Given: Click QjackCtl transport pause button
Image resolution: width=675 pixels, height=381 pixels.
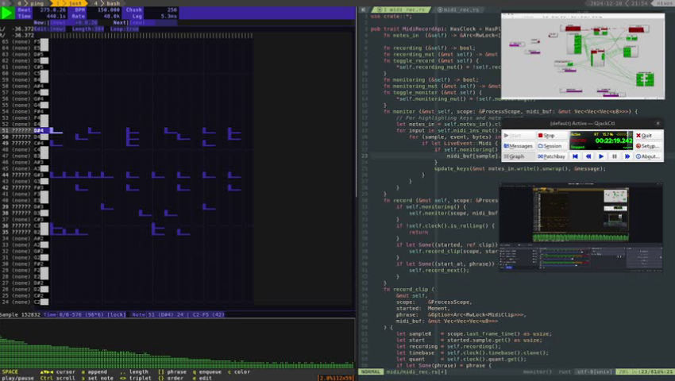Looking at the screenshot, I should click(x=615, y=156).
